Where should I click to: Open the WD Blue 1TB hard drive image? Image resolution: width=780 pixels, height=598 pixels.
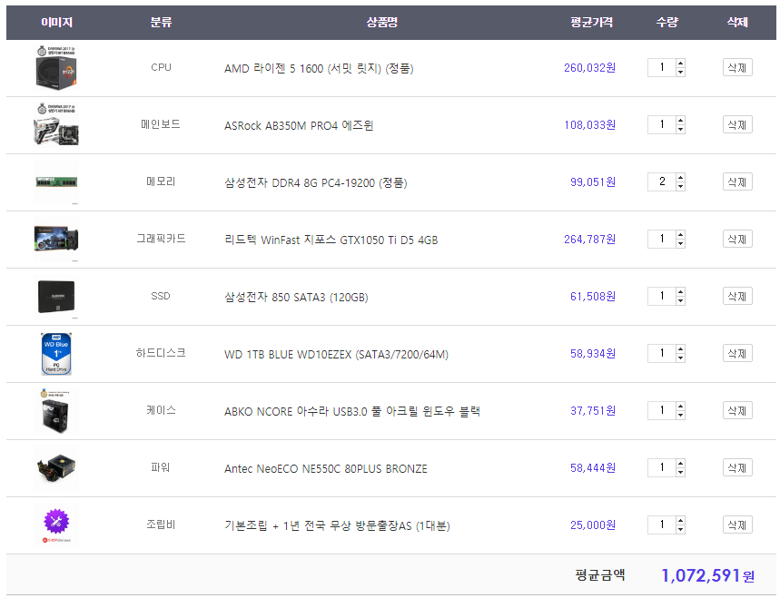pos(56,354)
